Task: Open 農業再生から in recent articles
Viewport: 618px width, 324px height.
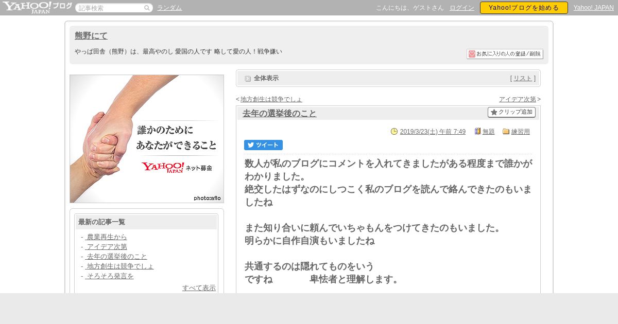Action: pos(106,237)
